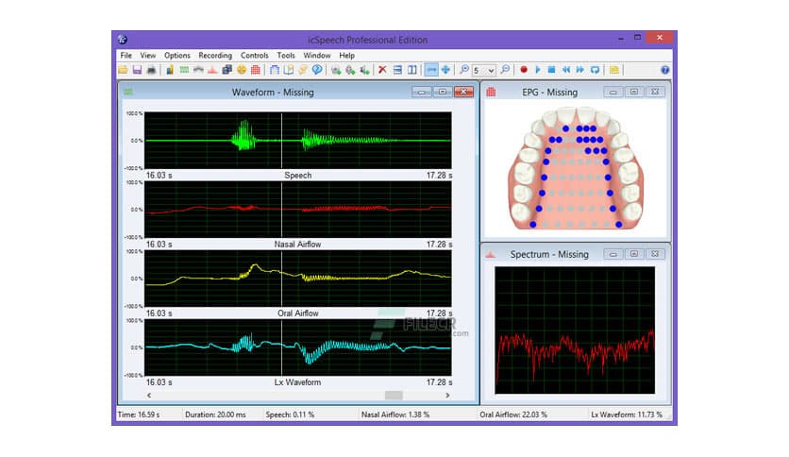Click the speaker with green arrow icon
The height and width of the screenshot is (457, 789).
(x=364, y=70)
